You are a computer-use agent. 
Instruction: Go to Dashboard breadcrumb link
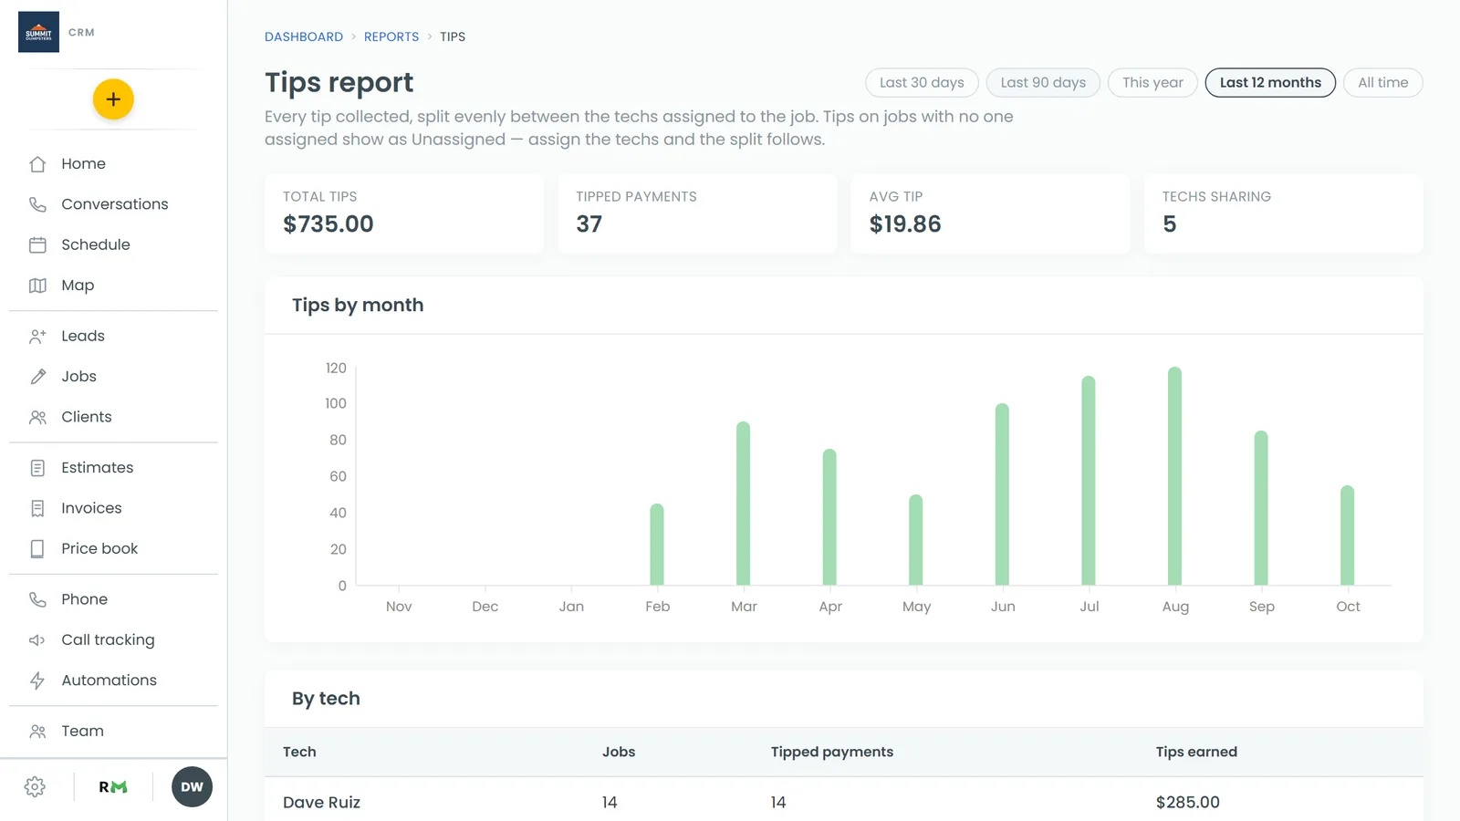pyautogui.click(x=304, y=36)
